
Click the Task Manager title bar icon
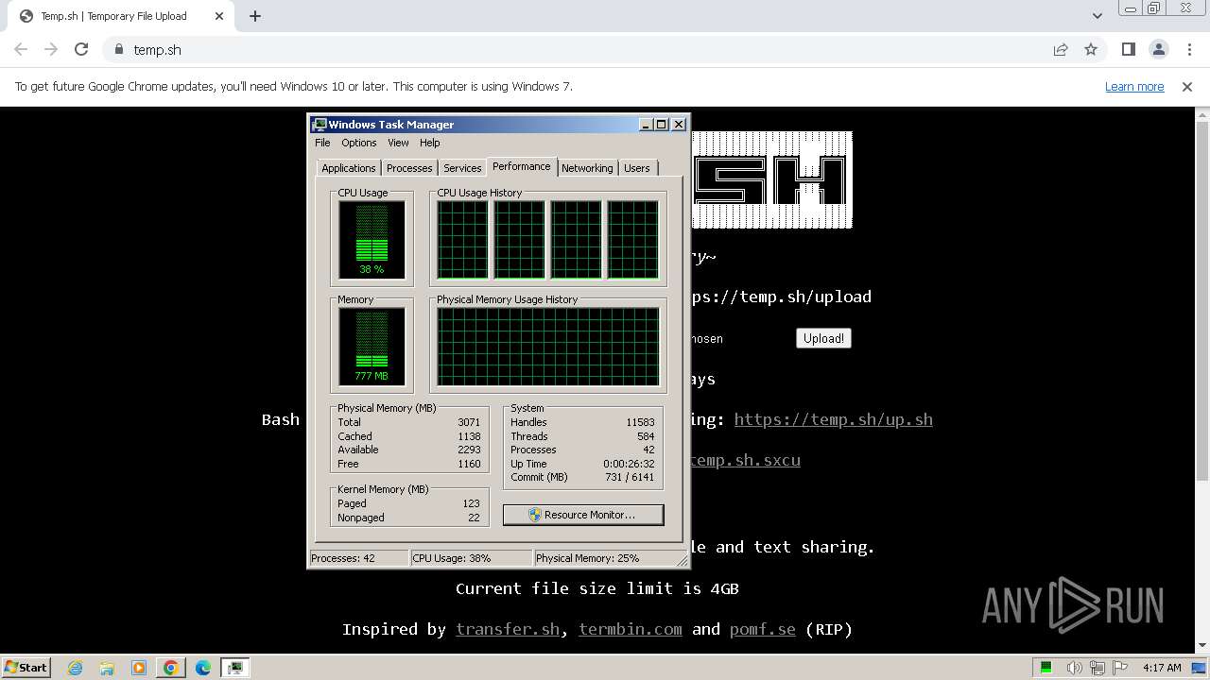click(x=320, y=125)
